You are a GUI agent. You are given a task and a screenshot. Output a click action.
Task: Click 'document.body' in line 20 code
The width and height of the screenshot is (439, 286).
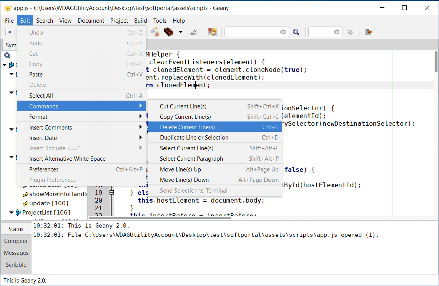(x=236, y=200)
